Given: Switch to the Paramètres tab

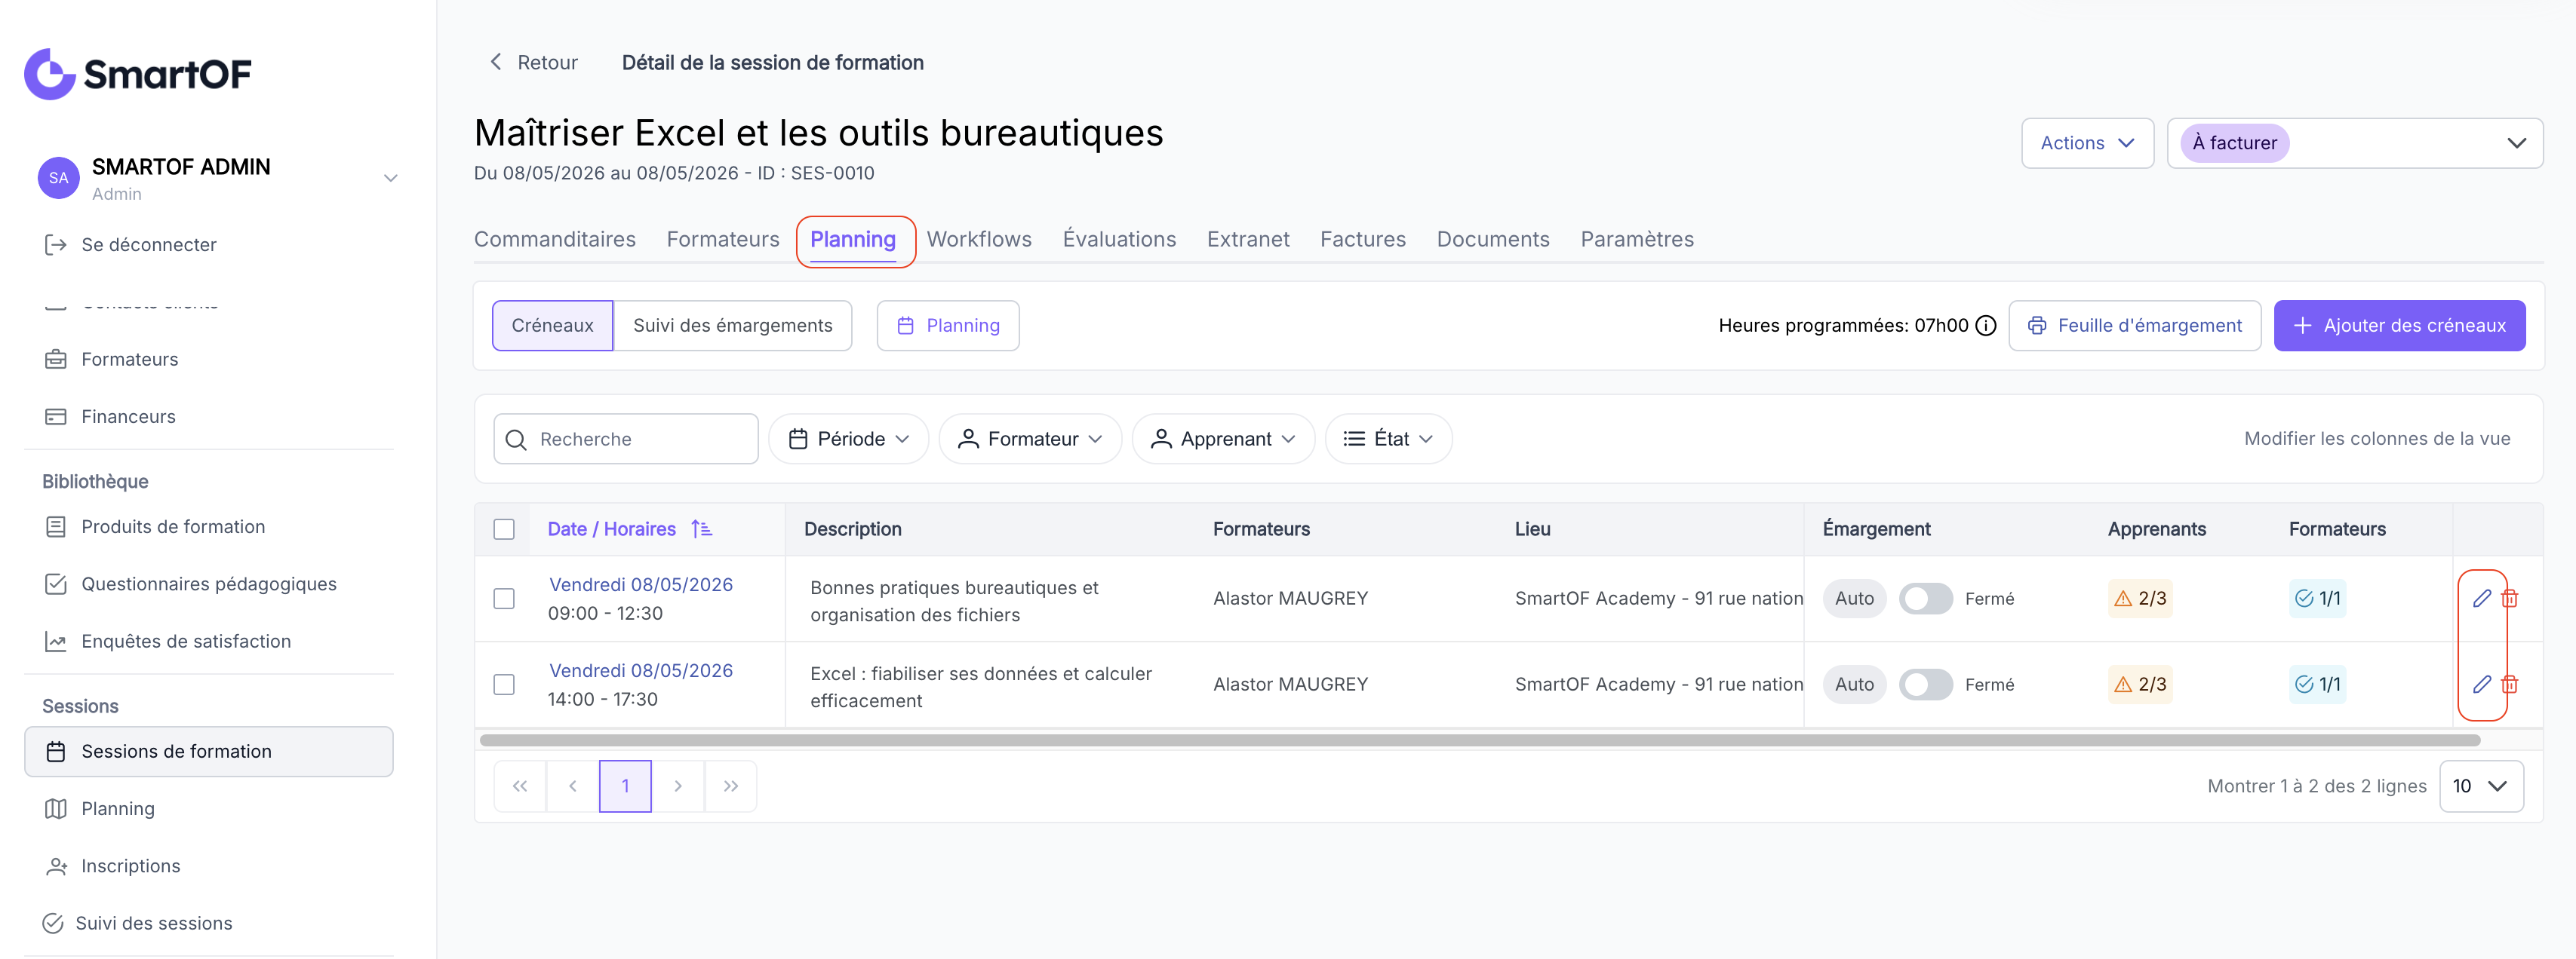Looking at the screenshot, I should [1637, 240].
